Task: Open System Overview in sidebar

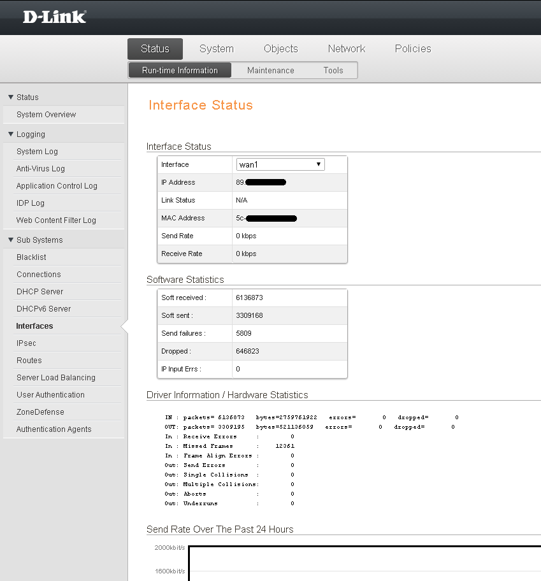Action: click(46, 115)
